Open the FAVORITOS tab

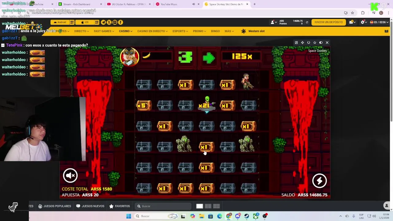coord(120,206)
